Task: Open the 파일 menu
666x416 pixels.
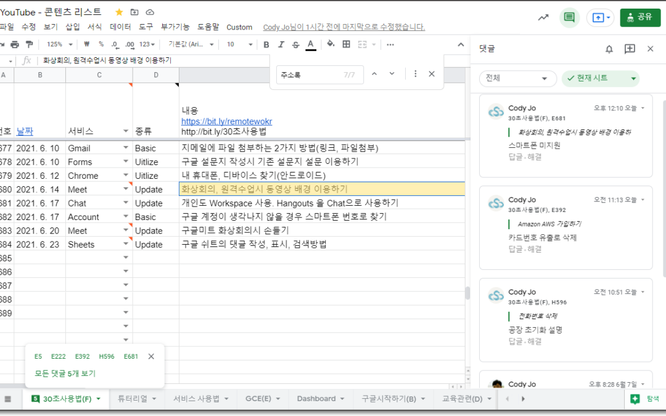Action: (x=7, y=27)
